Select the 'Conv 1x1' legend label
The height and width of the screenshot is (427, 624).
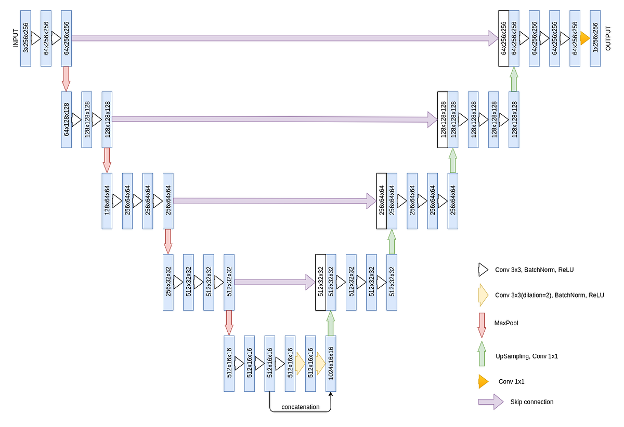click(x=511, y=381)
